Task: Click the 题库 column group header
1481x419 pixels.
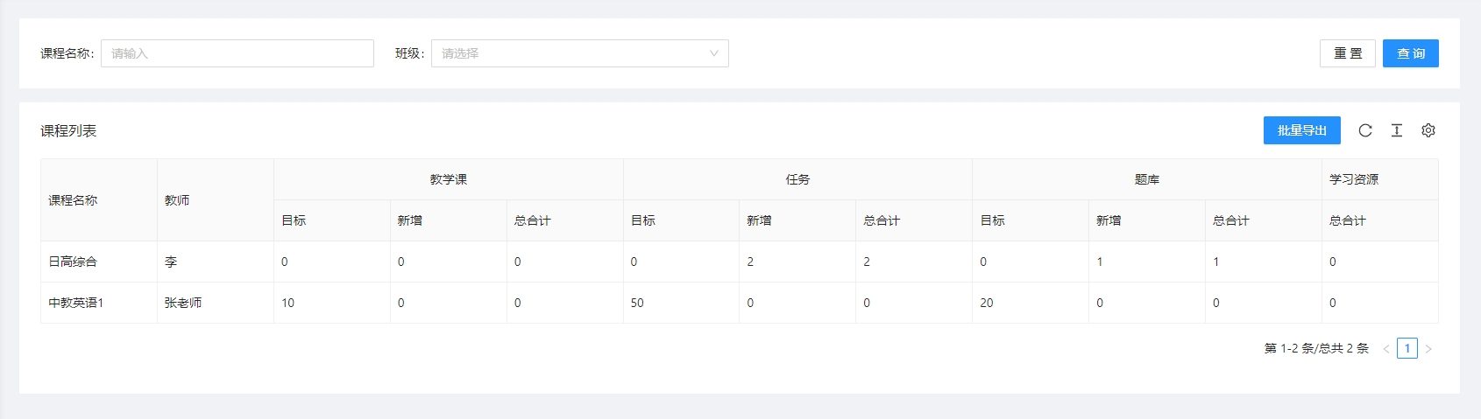Action: pyautogui.click(x=1146, y=179)
